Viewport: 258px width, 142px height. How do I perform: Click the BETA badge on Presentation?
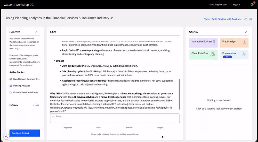[227, 57]
